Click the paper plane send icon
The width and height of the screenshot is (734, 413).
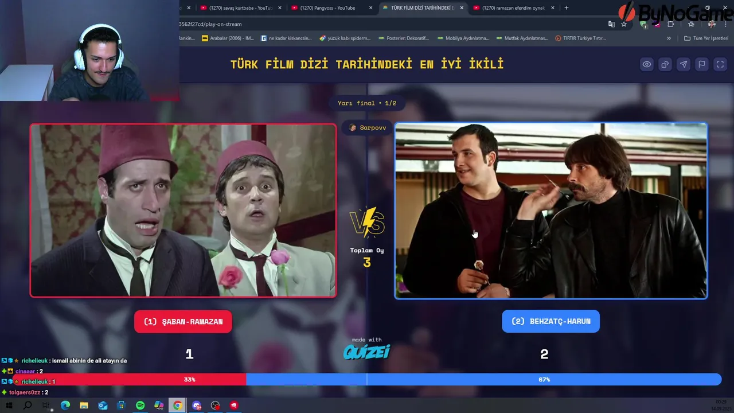pos(684,64)
